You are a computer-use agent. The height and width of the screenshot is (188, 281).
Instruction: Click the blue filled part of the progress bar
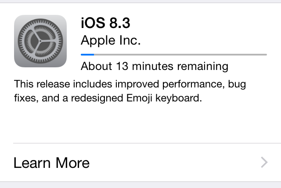pos(87,55)
